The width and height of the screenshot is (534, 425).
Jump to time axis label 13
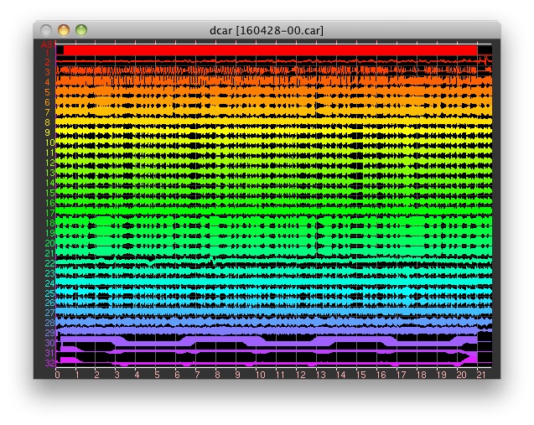tap(321, 375)
